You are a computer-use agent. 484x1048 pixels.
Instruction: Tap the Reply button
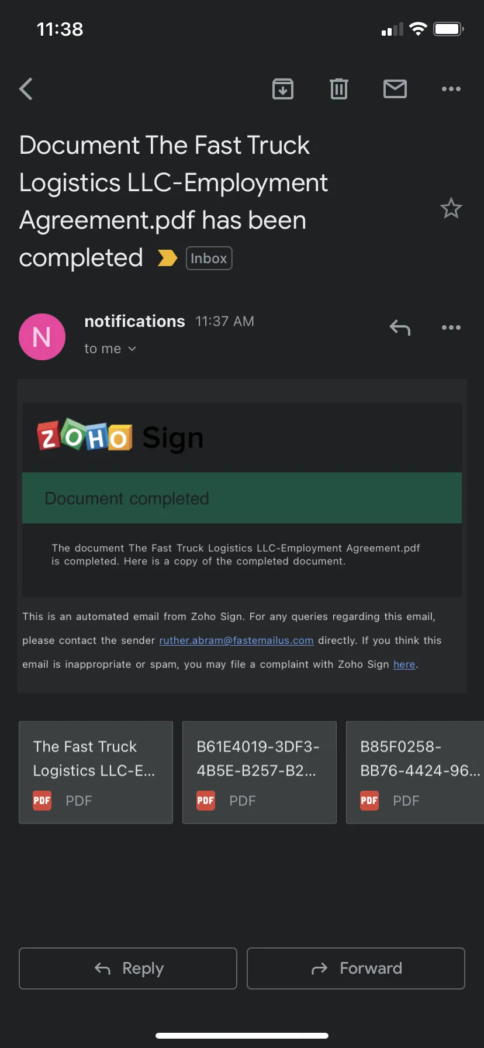click(128, 968)
